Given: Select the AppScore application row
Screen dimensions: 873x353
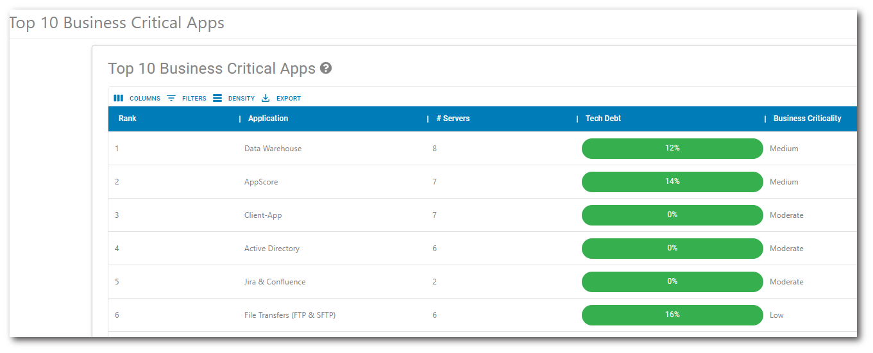Looking at the screenshot, I should 261,182.
